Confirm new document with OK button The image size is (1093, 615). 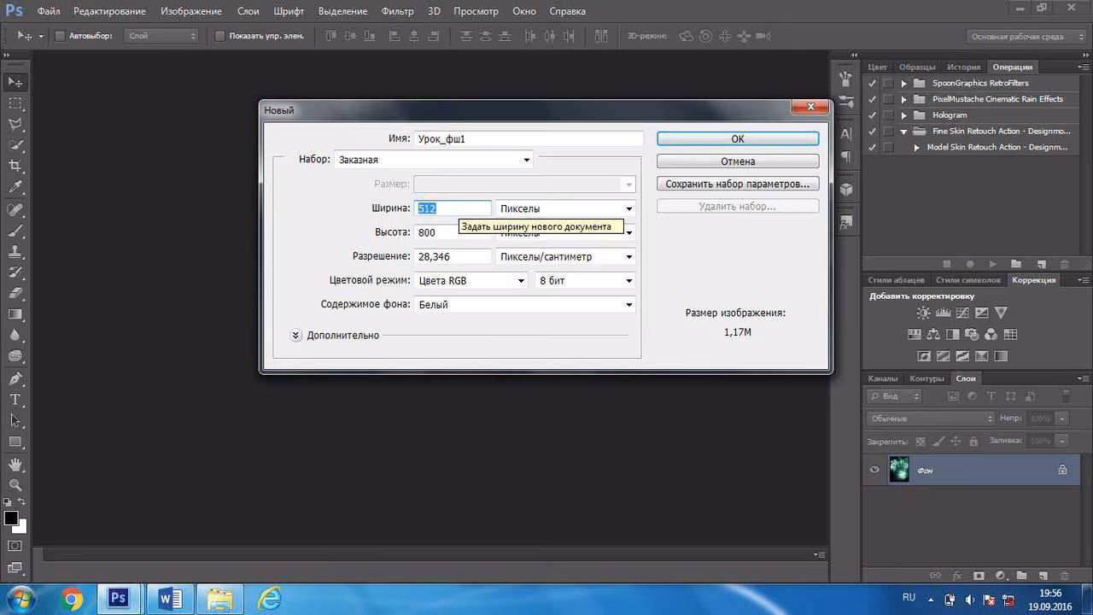pos(738,138)
